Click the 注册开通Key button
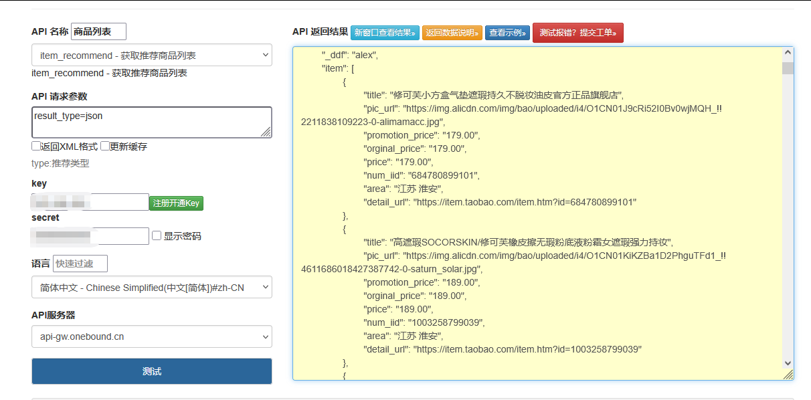 tap(177, 203)
